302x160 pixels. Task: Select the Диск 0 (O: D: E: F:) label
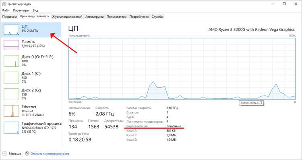pos(37,57)
